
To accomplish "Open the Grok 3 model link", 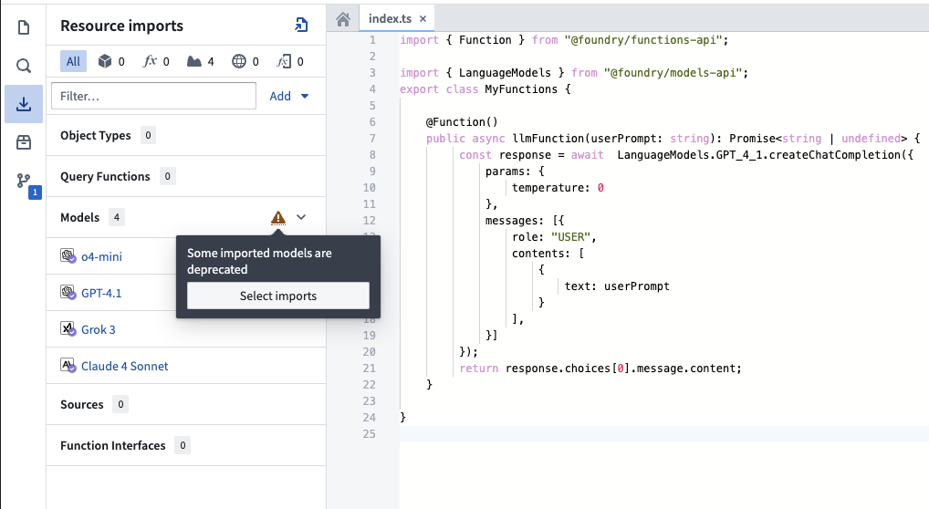I will pos(99,329).
